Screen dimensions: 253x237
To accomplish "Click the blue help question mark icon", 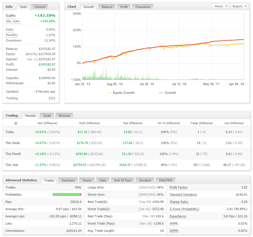I will 16,123.
